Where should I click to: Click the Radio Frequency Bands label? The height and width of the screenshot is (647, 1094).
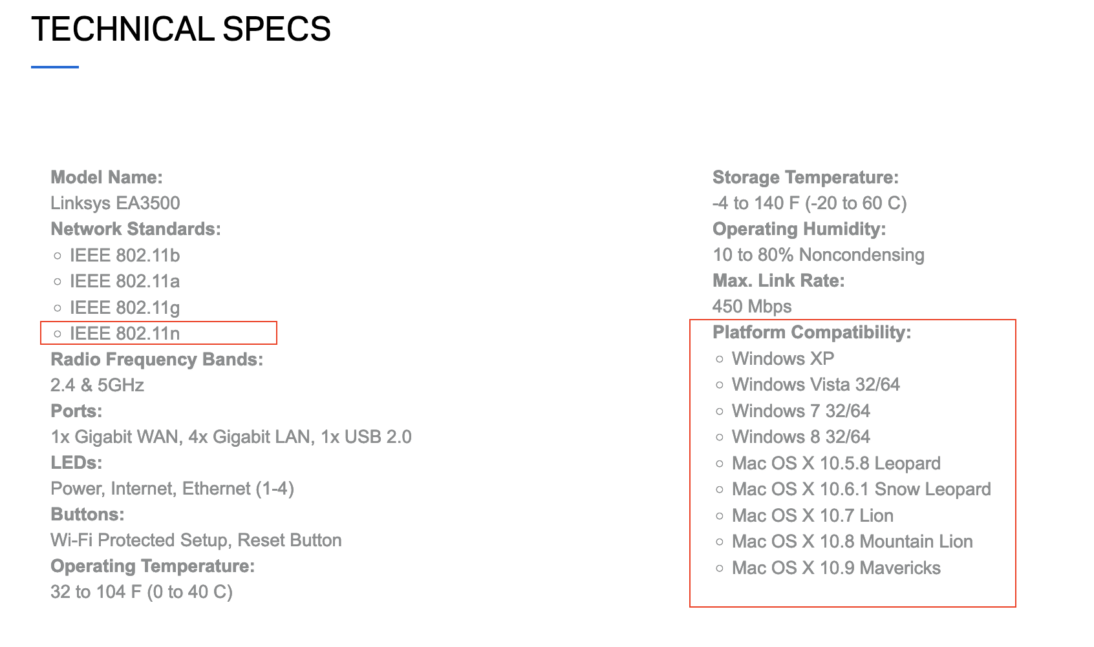[156, 360]
